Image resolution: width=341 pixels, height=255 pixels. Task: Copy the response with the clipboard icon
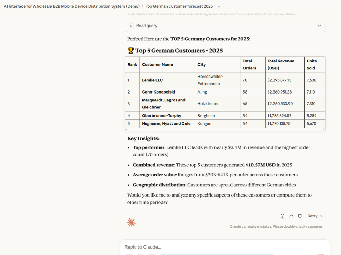(282, 216)
